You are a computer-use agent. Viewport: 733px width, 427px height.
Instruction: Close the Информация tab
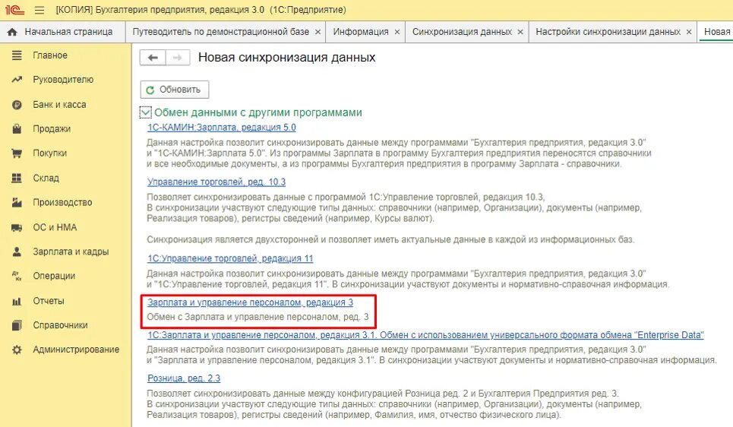click(397, 32)
